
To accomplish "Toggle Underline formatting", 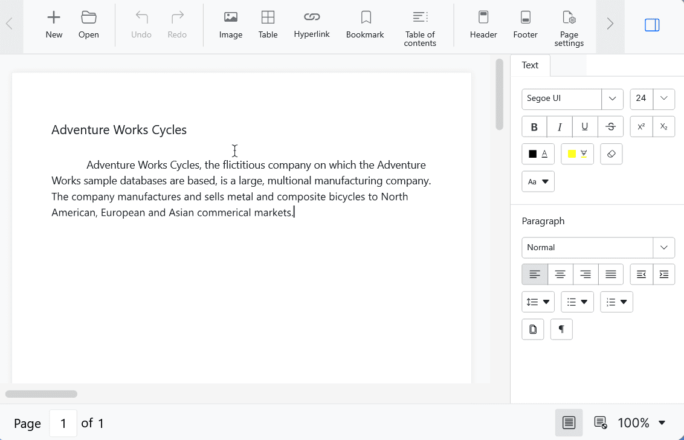I will pyautogui.click(x=585, y=126).
